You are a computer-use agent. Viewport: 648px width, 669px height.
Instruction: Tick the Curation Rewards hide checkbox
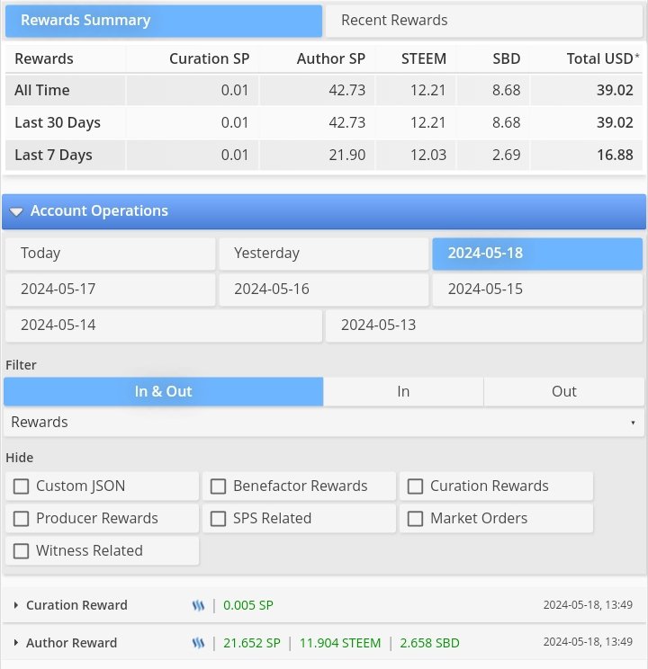point(415,486)
